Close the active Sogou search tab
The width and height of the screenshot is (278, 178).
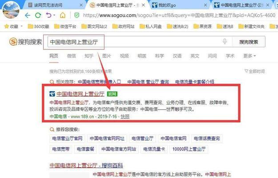[143, 5]
